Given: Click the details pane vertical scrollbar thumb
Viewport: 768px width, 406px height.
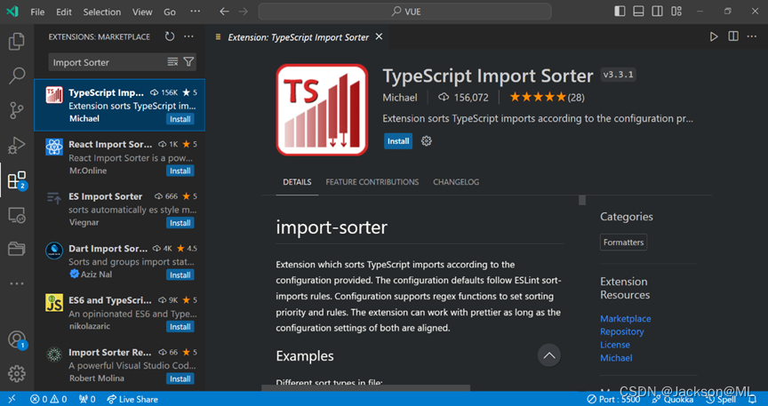Looking at the screenshot, I should (582, 200).
